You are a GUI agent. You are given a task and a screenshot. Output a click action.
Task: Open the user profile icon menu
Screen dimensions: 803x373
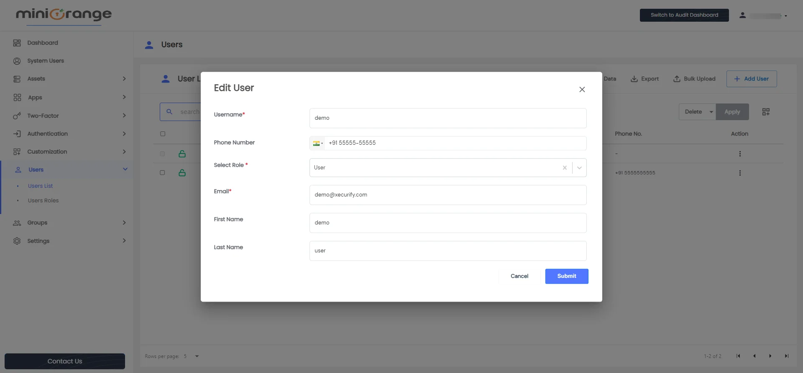[742, 15]
